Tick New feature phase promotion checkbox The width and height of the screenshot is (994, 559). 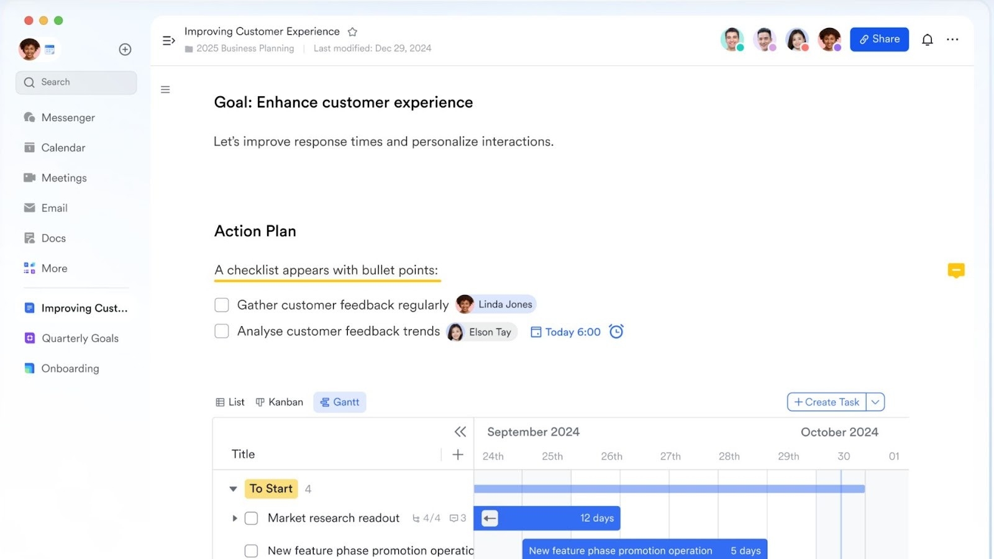pos(251,550)
